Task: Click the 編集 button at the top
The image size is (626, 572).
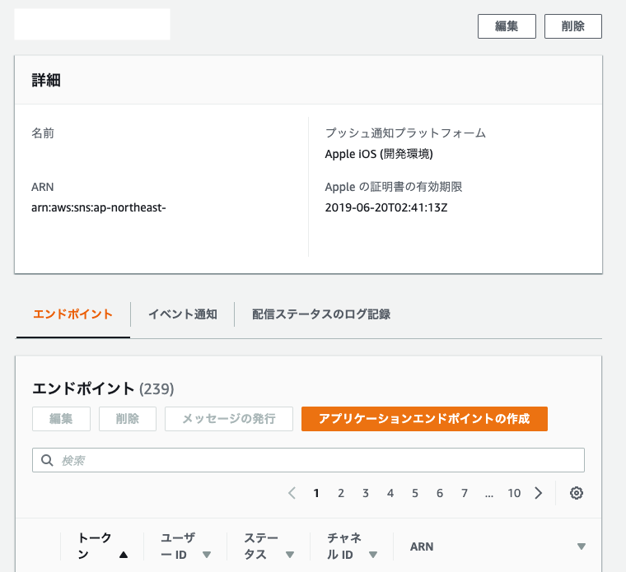Action: (507, 26)
